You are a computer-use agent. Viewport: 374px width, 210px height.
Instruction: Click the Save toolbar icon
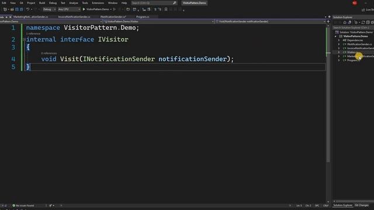(x=17, y=9)
